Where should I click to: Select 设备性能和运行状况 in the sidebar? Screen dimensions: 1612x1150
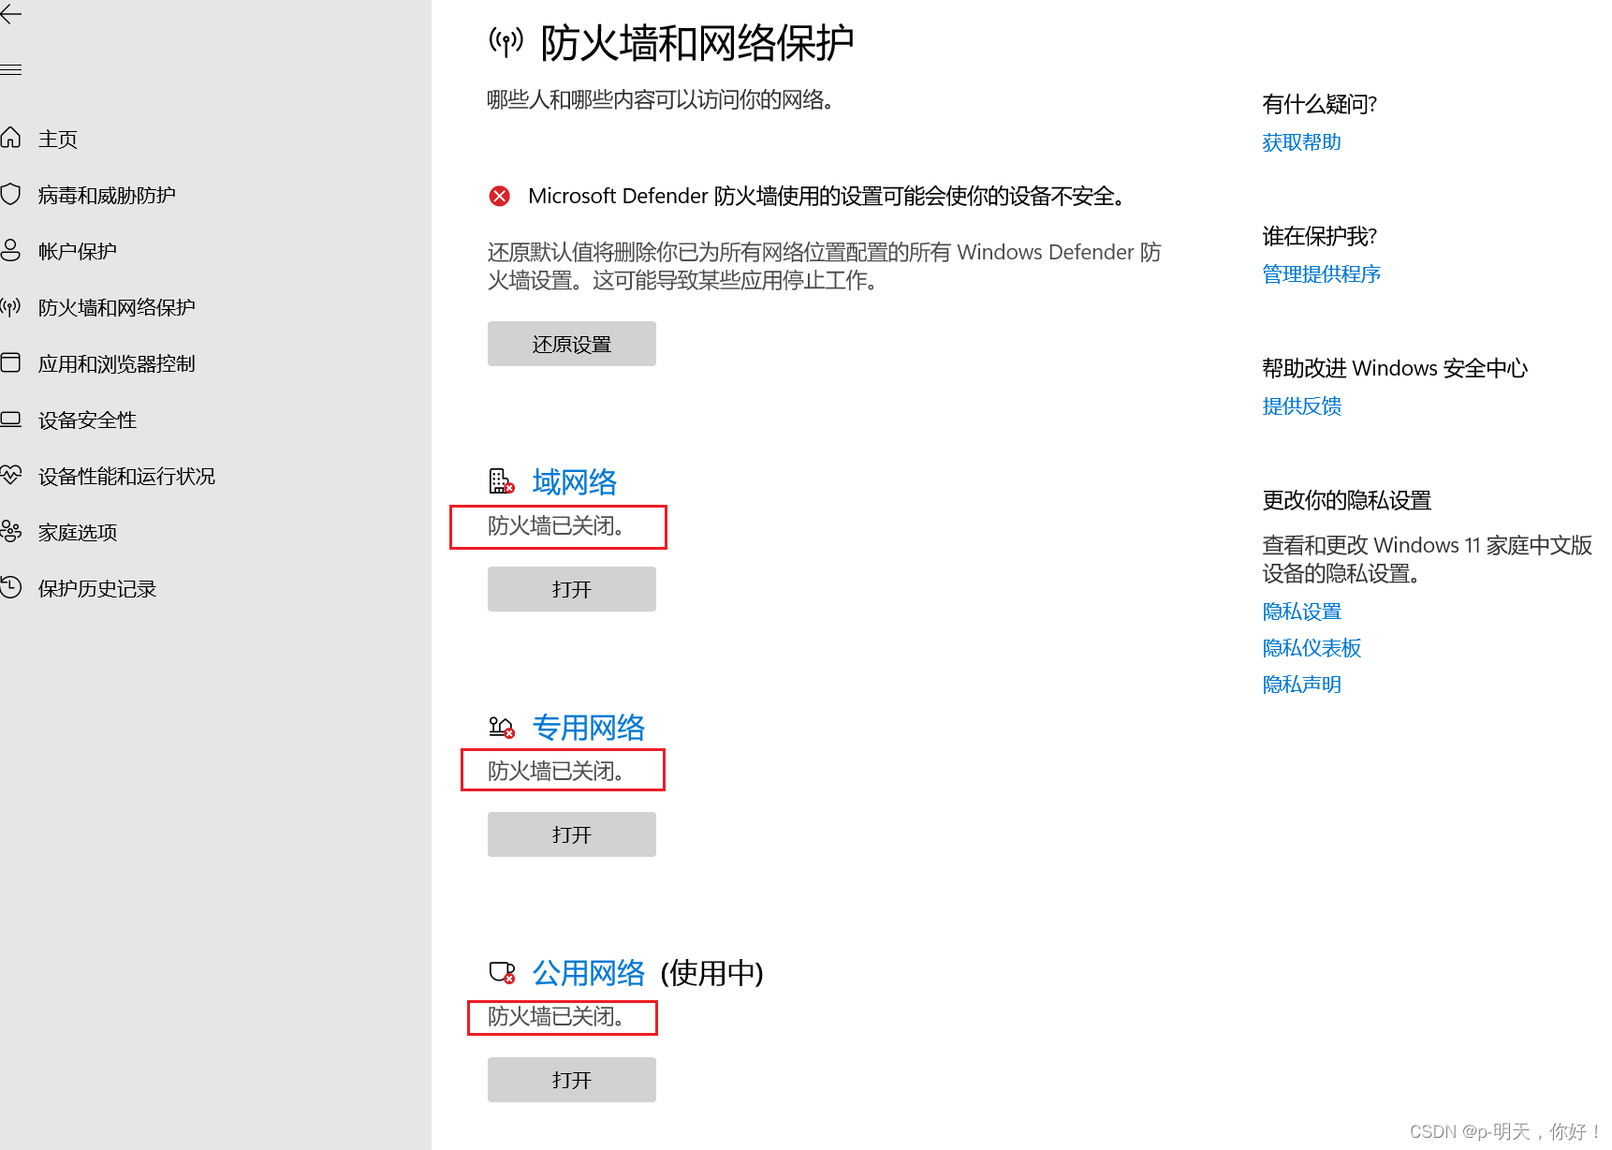(x=127, y=476)
